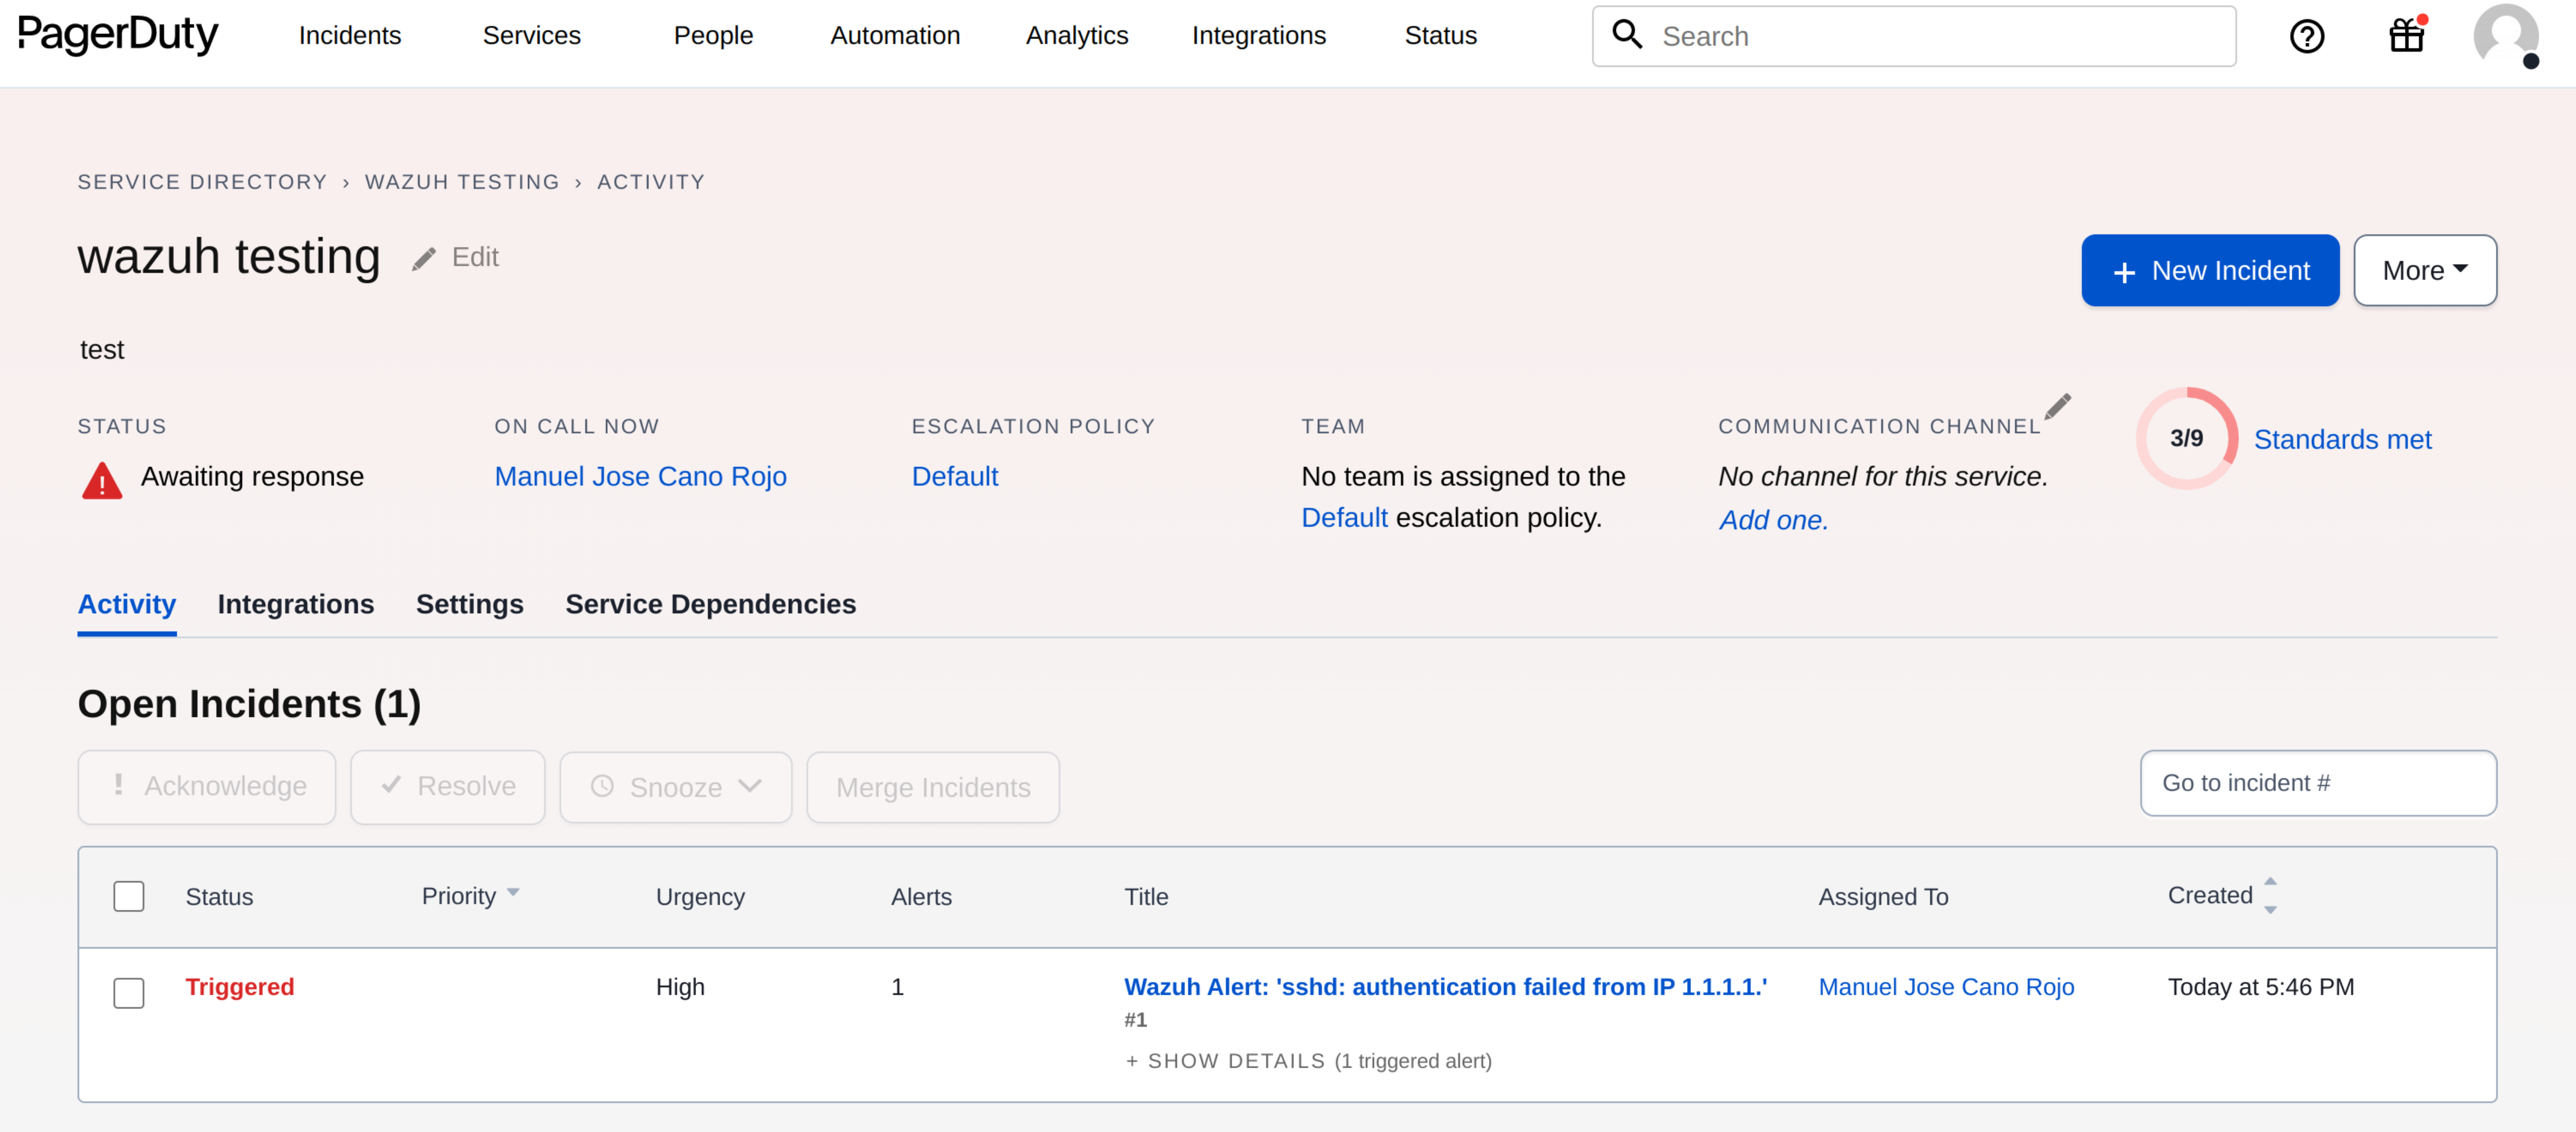The width and height of the screenshot is (2576, 1132).
Task: Click the New Incident button
Action: coord(2210,270)
